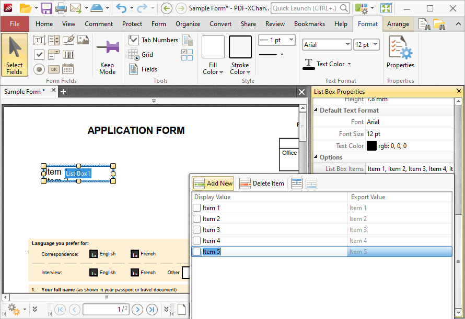Click the page number input field
The image size is (465, 319).
(106, 310)
